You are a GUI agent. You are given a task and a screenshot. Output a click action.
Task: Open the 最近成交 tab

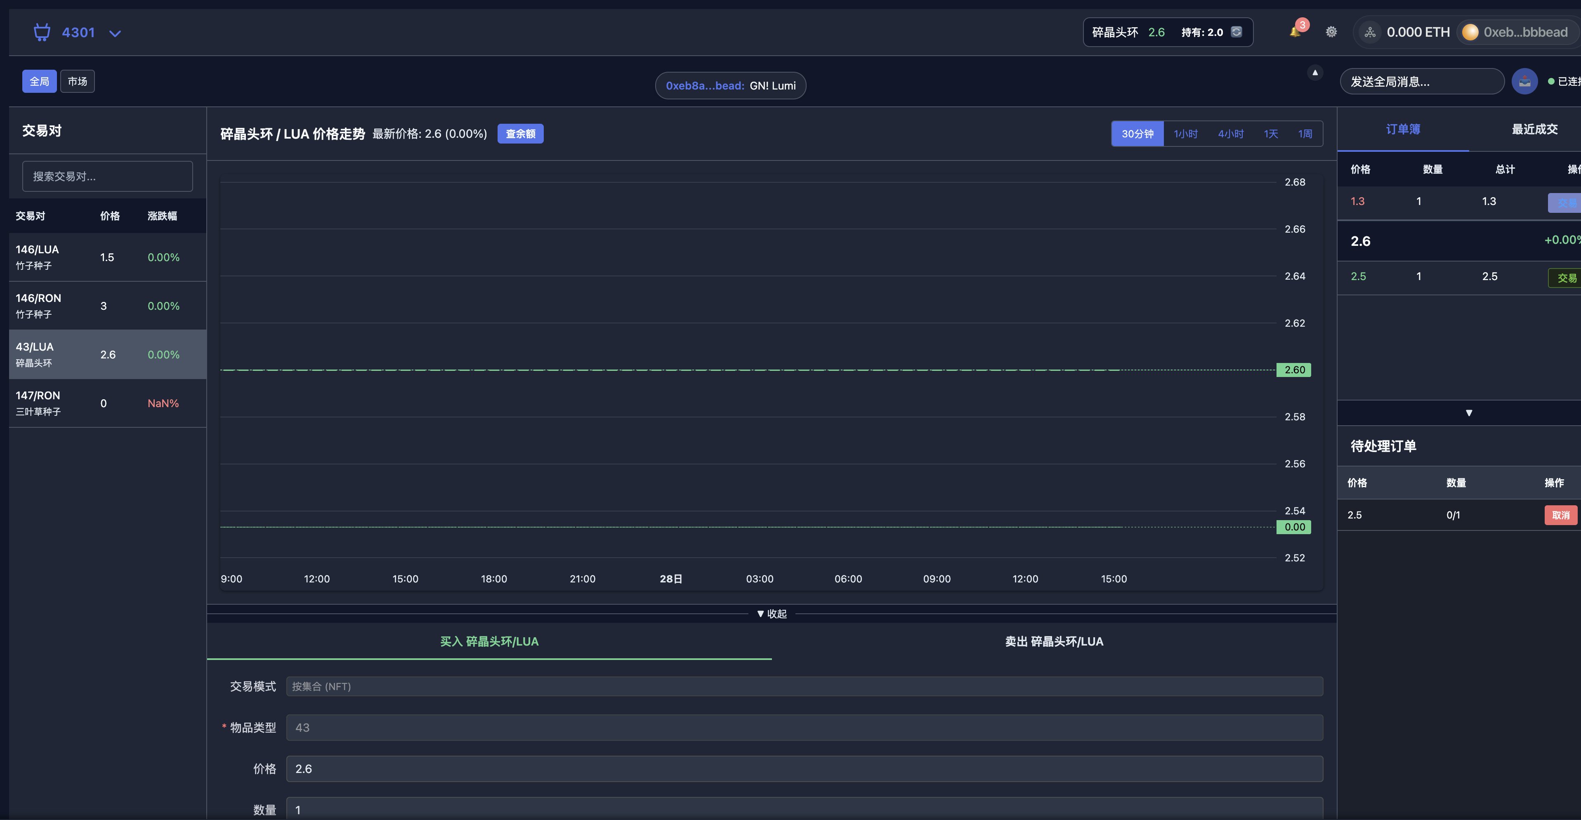[1534, 130]
